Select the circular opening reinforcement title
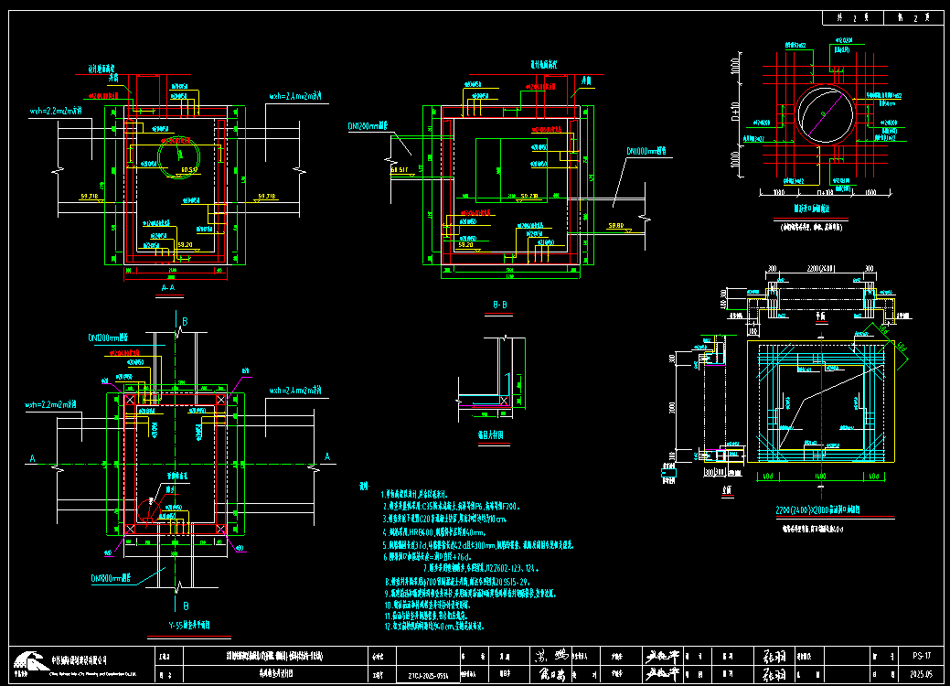Image resolution: width=950 pixels, height=686 pixels. 811,209
